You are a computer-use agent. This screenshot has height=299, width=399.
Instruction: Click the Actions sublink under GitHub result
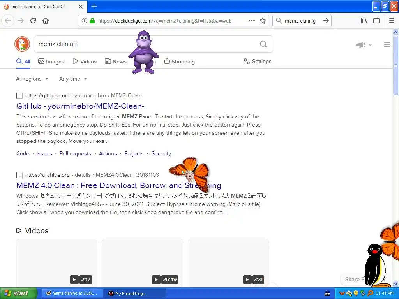[108, 153]
